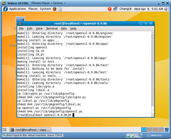Viewport: 171px width, 139px height.
Task: Open the terminal Tabs menu
Action: click(64, 29)
